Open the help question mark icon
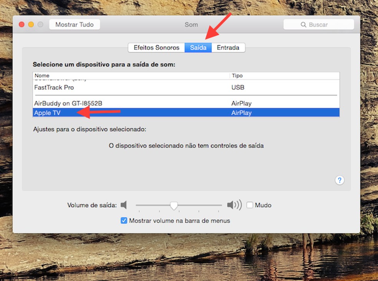Screen dimensions: 378x281 click(340, 180)
